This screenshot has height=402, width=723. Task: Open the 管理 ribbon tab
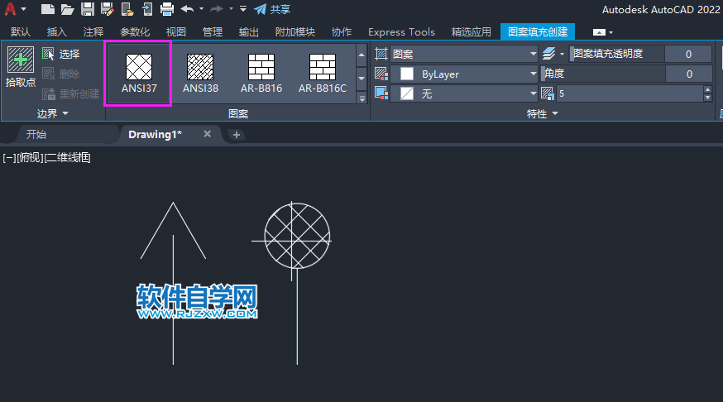(x=212, y=31)
